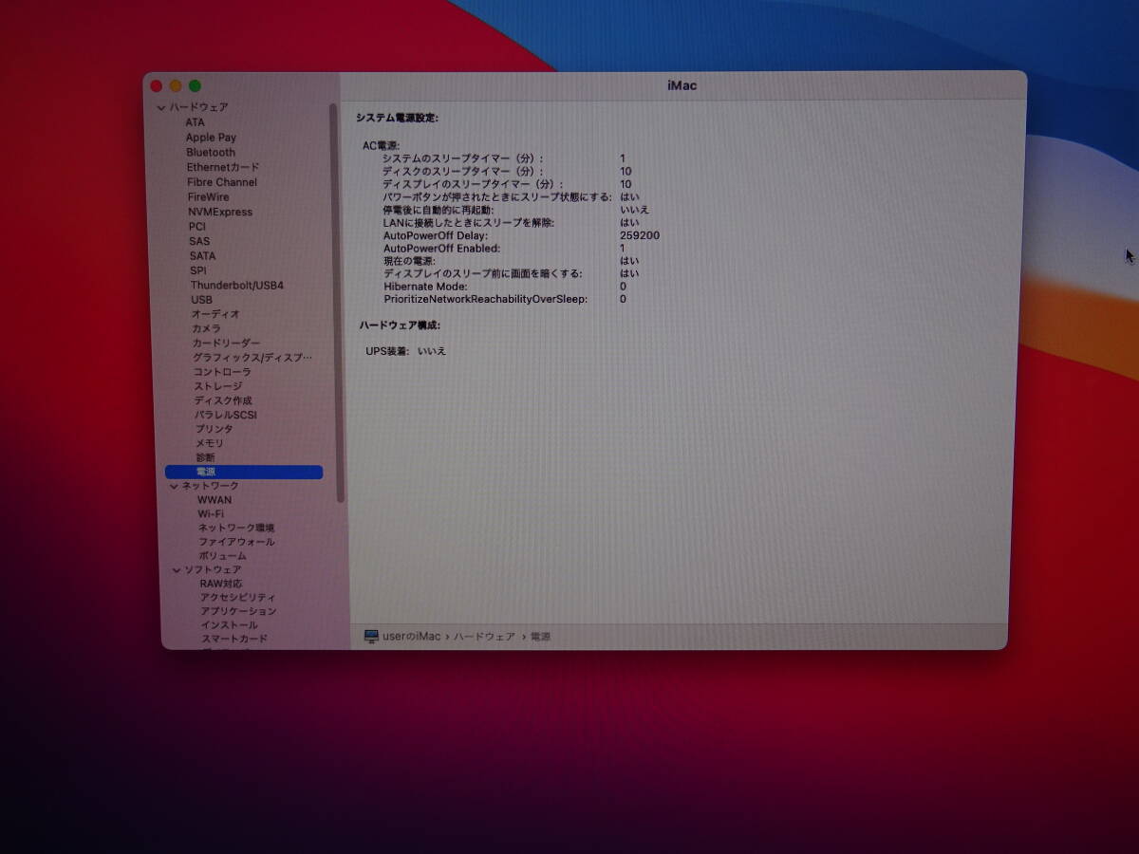Open the Ethernetカード entry
1139x854 pixels.
click(x=222, y=167)
